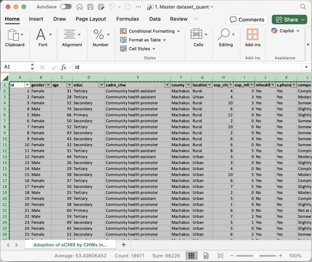Select Normal grid view in status bar
The image size is (312, 262).
tap(191, 256)
